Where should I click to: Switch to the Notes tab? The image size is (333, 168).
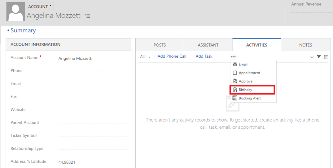(x=305, y=45)
